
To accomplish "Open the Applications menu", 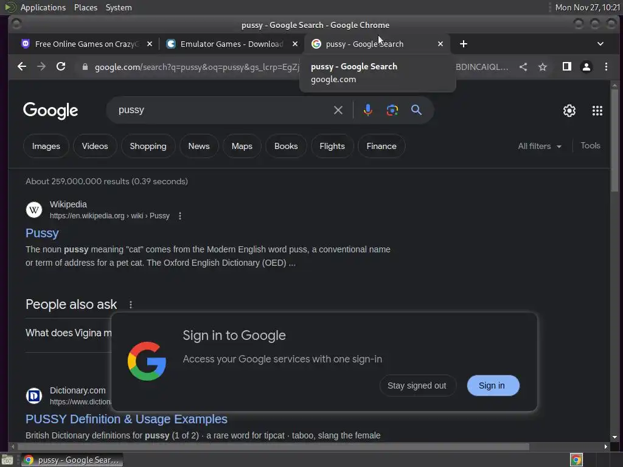I will pos(43,7).
